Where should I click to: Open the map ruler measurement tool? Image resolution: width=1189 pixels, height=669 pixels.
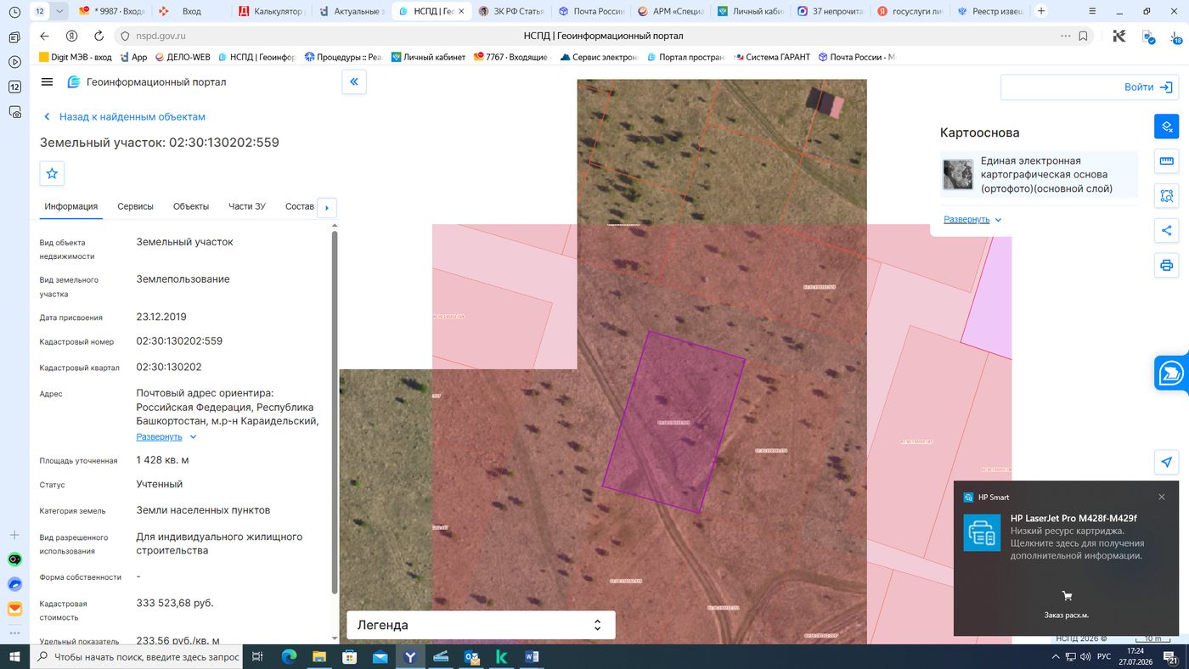click(x=1166, y=161)
